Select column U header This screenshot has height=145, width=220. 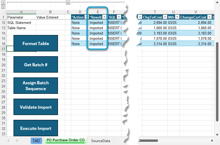(173, 12)
